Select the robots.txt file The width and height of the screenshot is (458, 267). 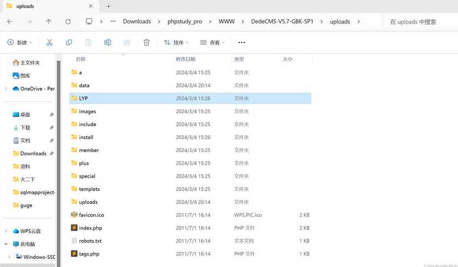coord(190,241)
